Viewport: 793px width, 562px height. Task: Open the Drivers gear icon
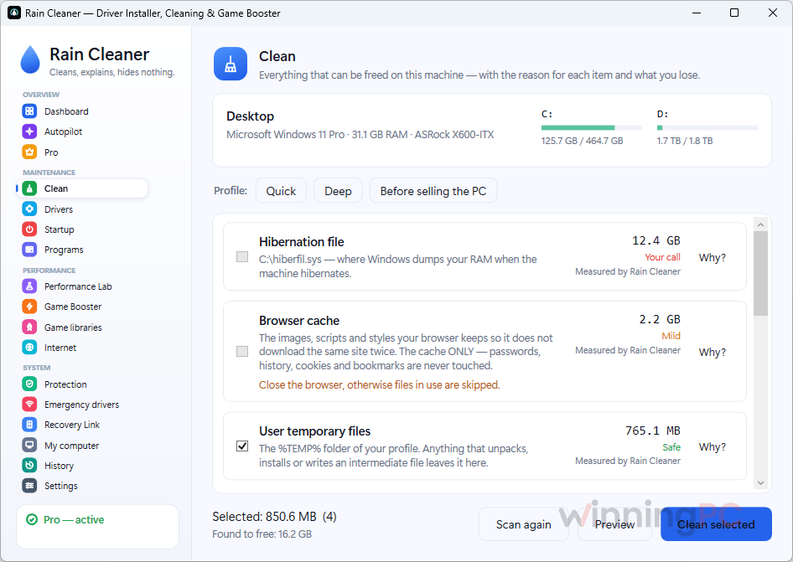[x=29, y=209]
